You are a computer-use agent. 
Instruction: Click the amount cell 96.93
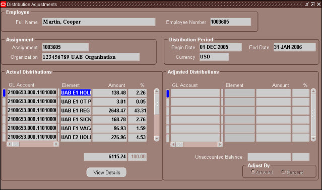pos(110,128)
